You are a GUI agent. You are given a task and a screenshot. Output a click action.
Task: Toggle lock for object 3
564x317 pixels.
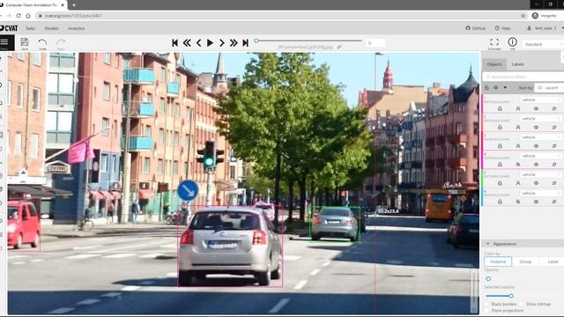coord(500,146)
